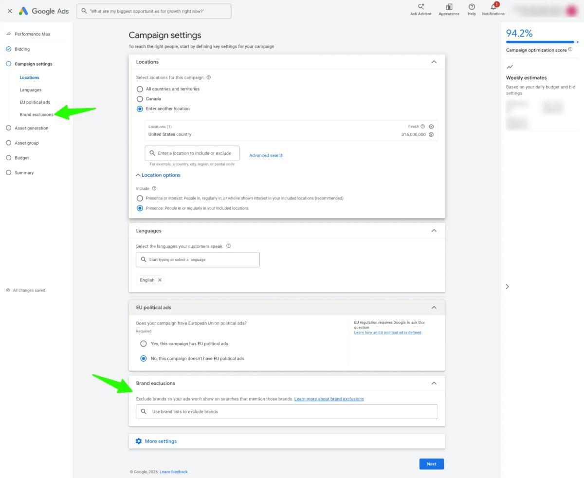The width and height of the screenshot is (584, 478).
Task: Show help for Select locations for this campaign
Action: (209, 77)
